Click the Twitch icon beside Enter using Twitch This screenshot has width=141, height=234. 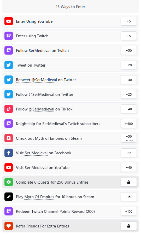(9, 36)
